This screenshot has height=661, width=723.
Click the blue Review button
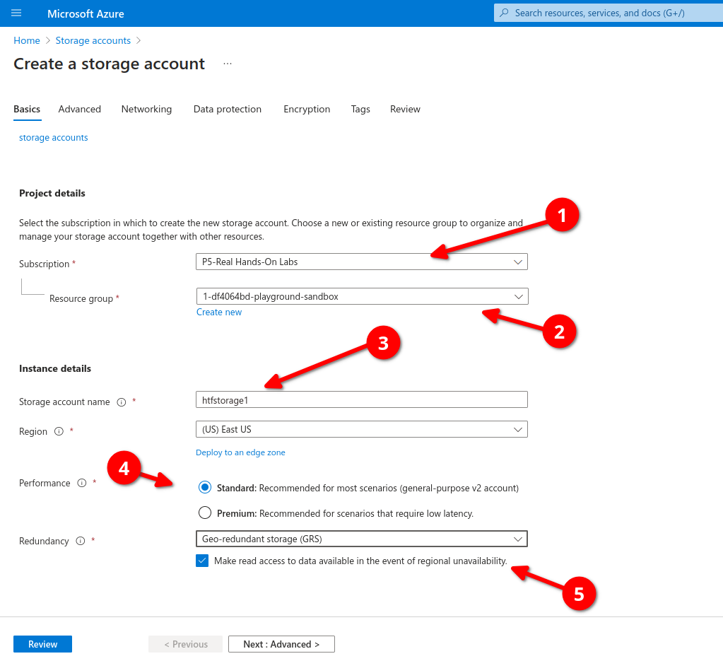coord(42,644)
